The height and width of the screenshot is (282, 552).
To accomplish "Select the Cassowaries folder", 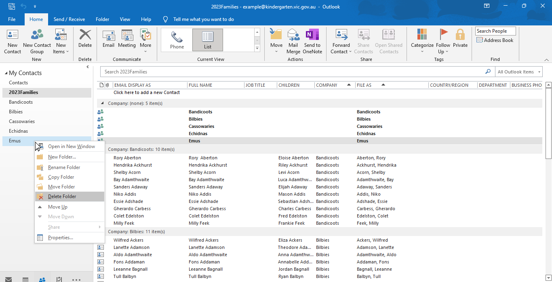I will (x=47, y=121).
